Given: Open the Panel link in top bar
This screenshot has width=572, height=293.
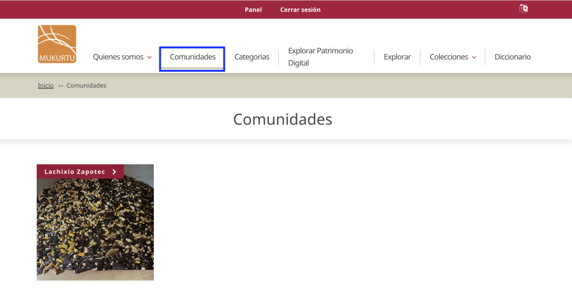Looking at the screenshot, I should click(253, 10).
